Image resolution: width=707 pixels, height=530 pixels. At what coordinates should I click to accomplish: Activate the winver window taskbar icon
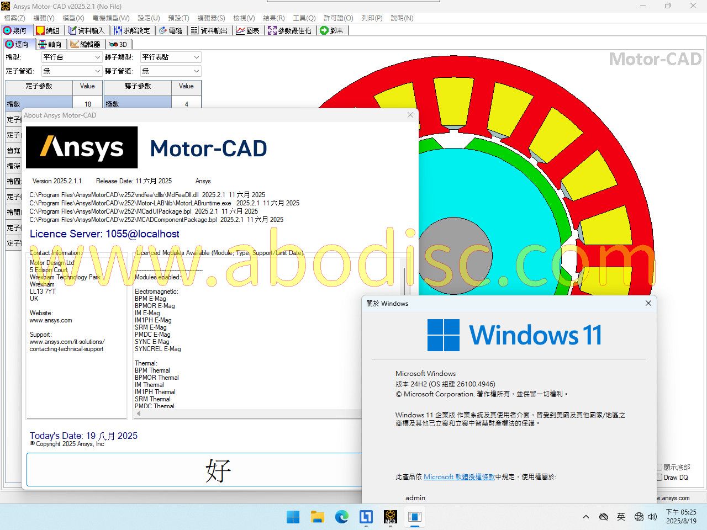click(415, 517)
